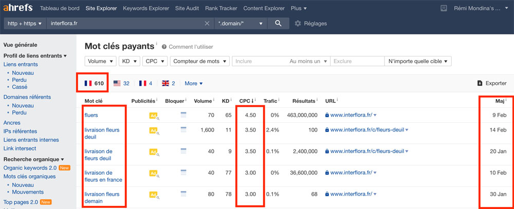
Task: Open the Volume filter dropdown
Action: (101, 61)
